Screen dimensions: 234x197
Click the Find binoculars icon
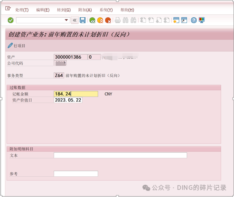click(x=125, y=20)
